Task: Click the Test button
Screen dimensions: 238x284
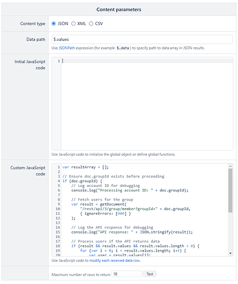Action: coord(150,274)
